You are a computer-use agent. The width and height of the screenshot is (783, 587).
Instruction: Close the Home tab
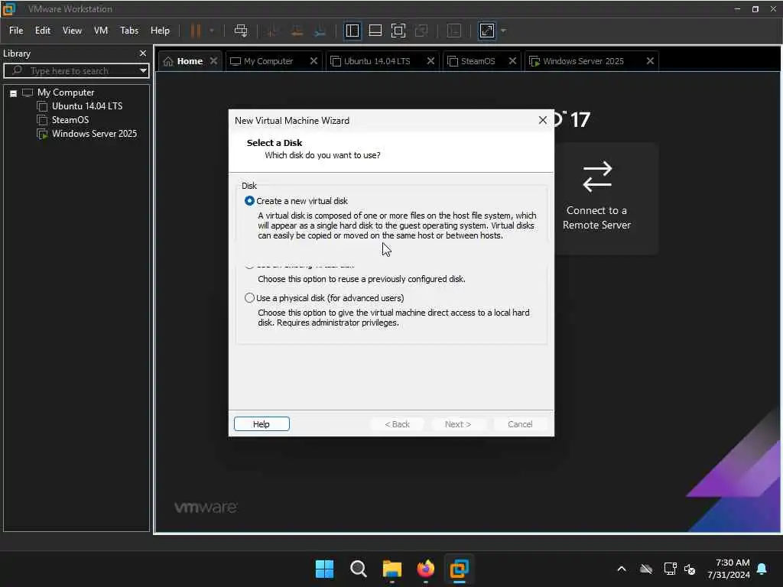(214, 61)
